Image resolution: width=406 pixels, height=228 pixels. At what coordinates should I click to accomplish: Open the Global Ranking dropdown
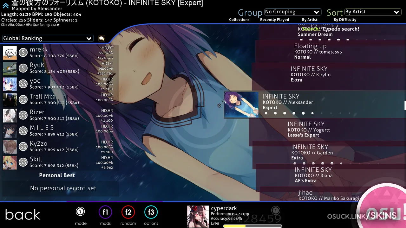click(48, 38)
